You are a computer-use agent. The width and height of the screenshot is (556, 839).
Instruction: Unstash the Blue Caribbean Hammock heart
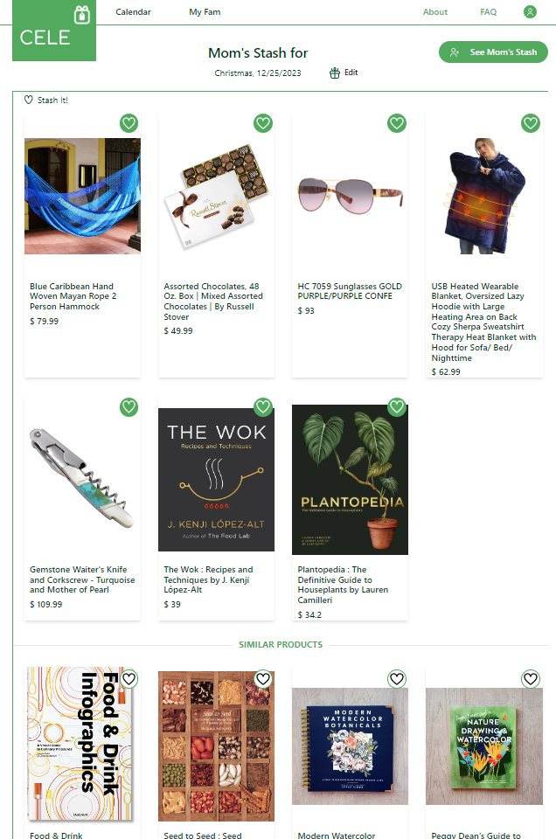pyautogui.click(x=129, y=123)
